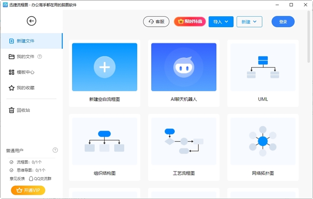
Task: Click the headset icon in 客服
Action: [151, 22]
